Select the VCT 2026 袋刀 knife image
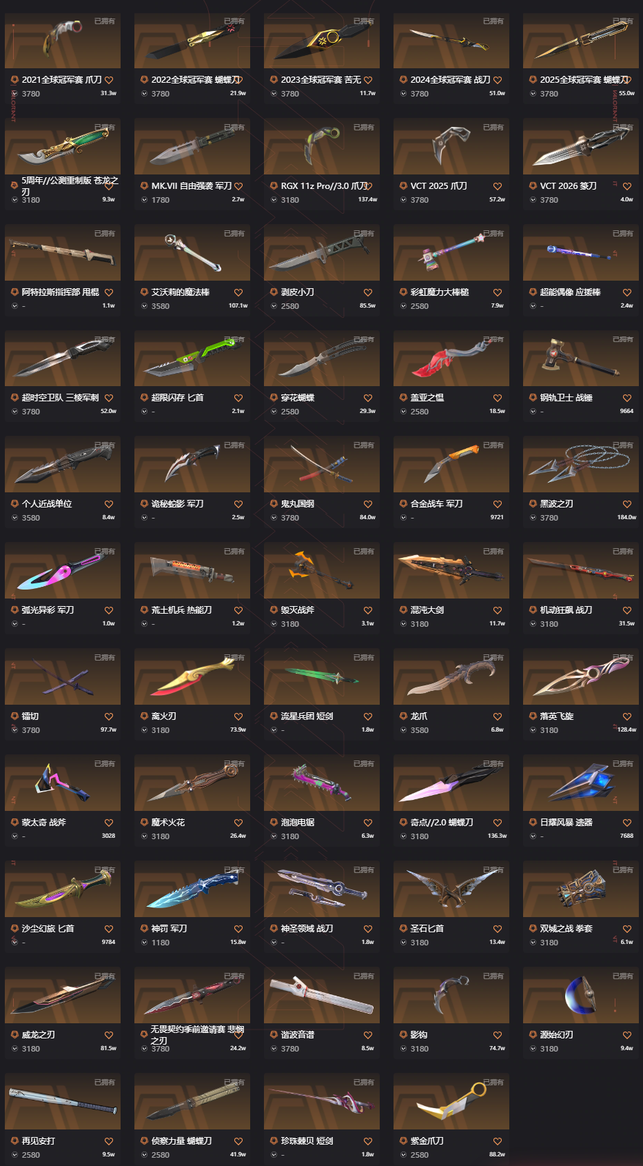The height and width of the screenshot is (1166, 643). click(581, 145)
